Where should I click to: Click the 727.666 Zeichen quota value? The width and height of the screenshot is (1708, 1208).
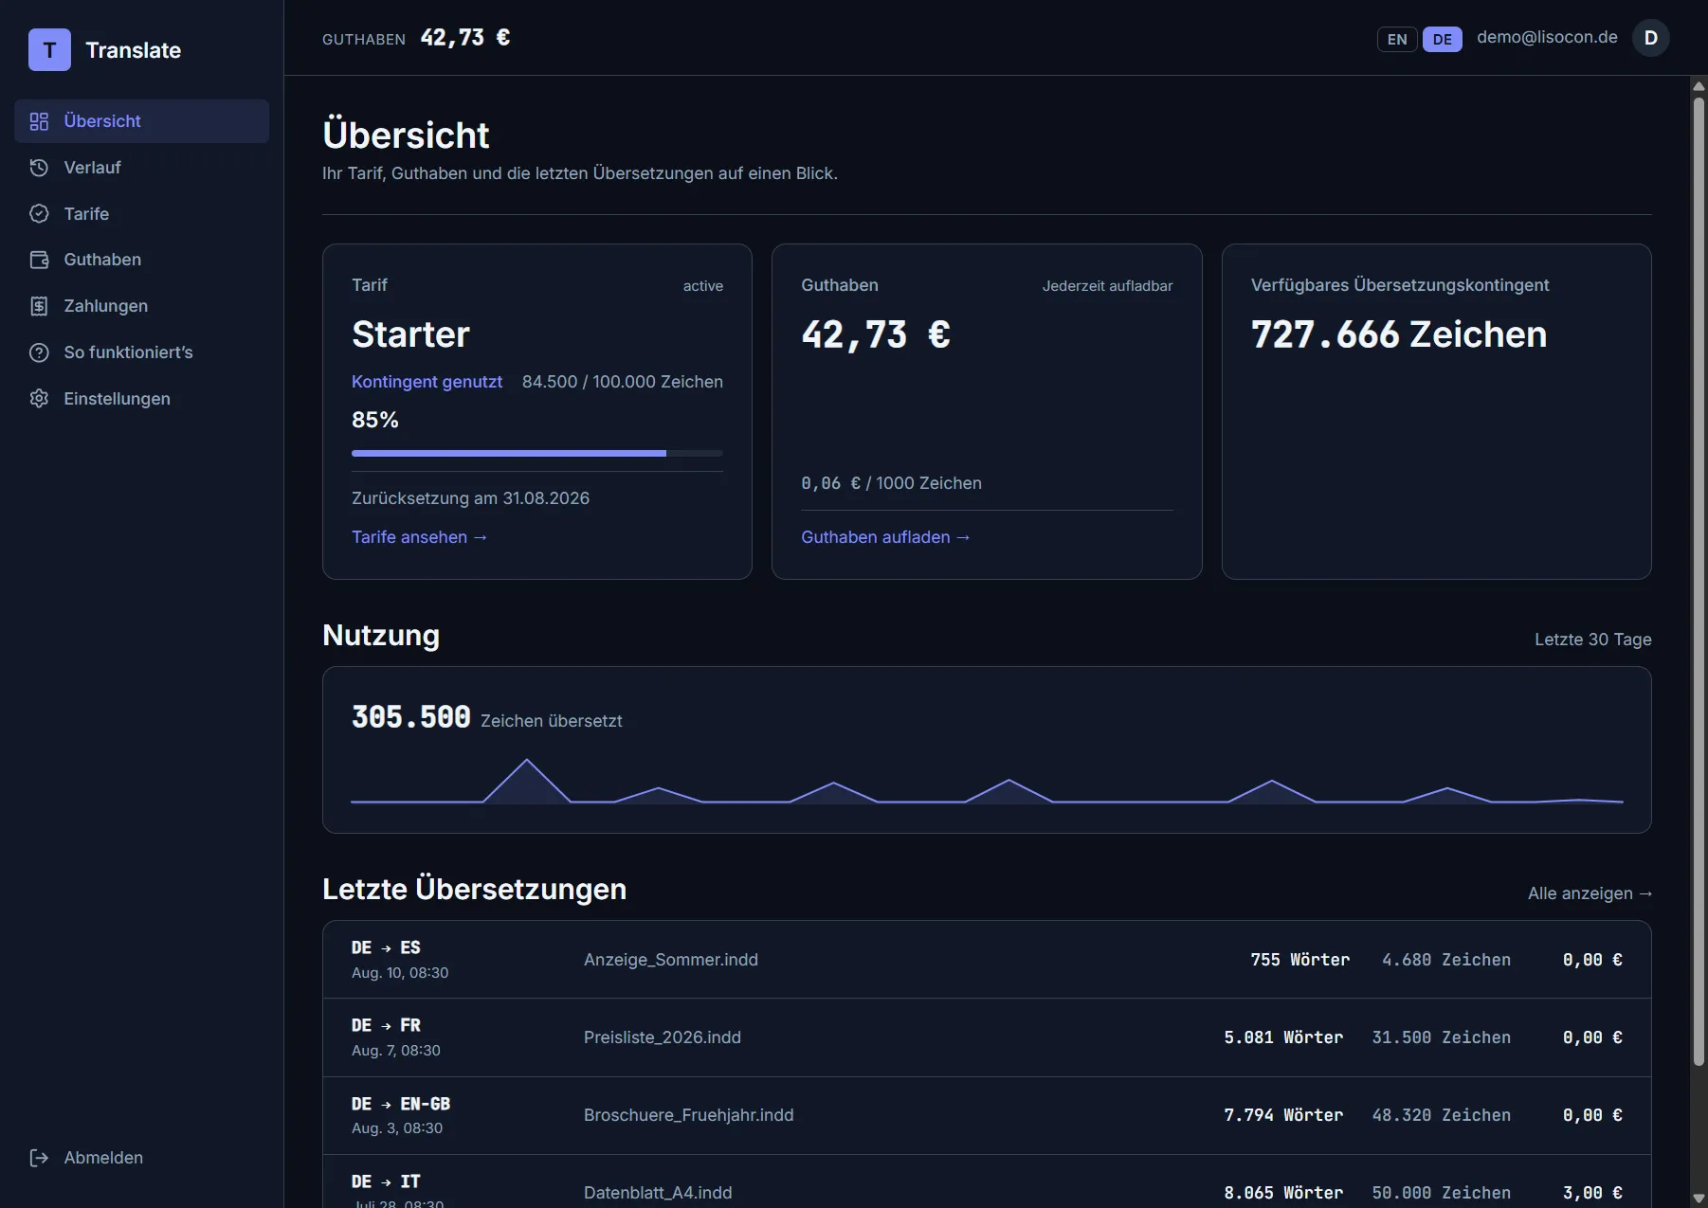1399,334
